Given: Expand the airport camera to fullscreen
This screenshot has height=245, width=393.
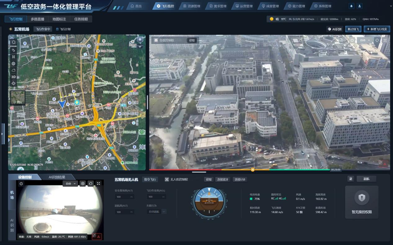Looking at the screenshot, I should tap(98, 183).
